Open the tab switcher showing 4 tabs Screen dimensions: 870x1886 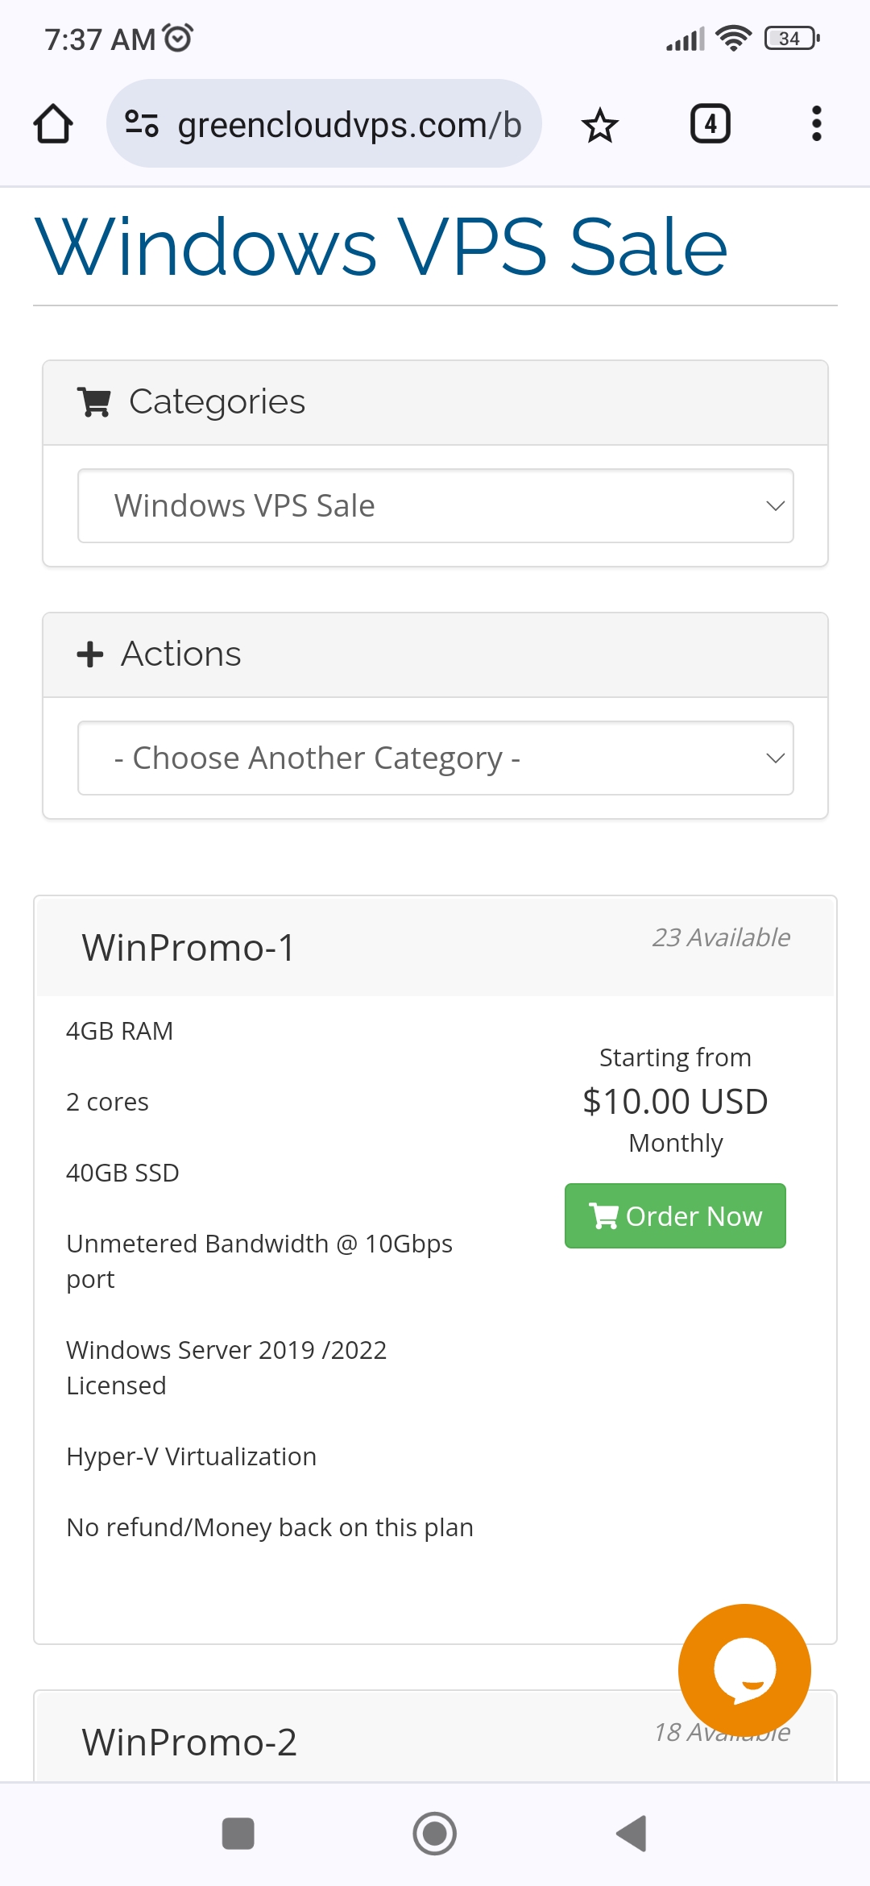[x=710, y=124]
